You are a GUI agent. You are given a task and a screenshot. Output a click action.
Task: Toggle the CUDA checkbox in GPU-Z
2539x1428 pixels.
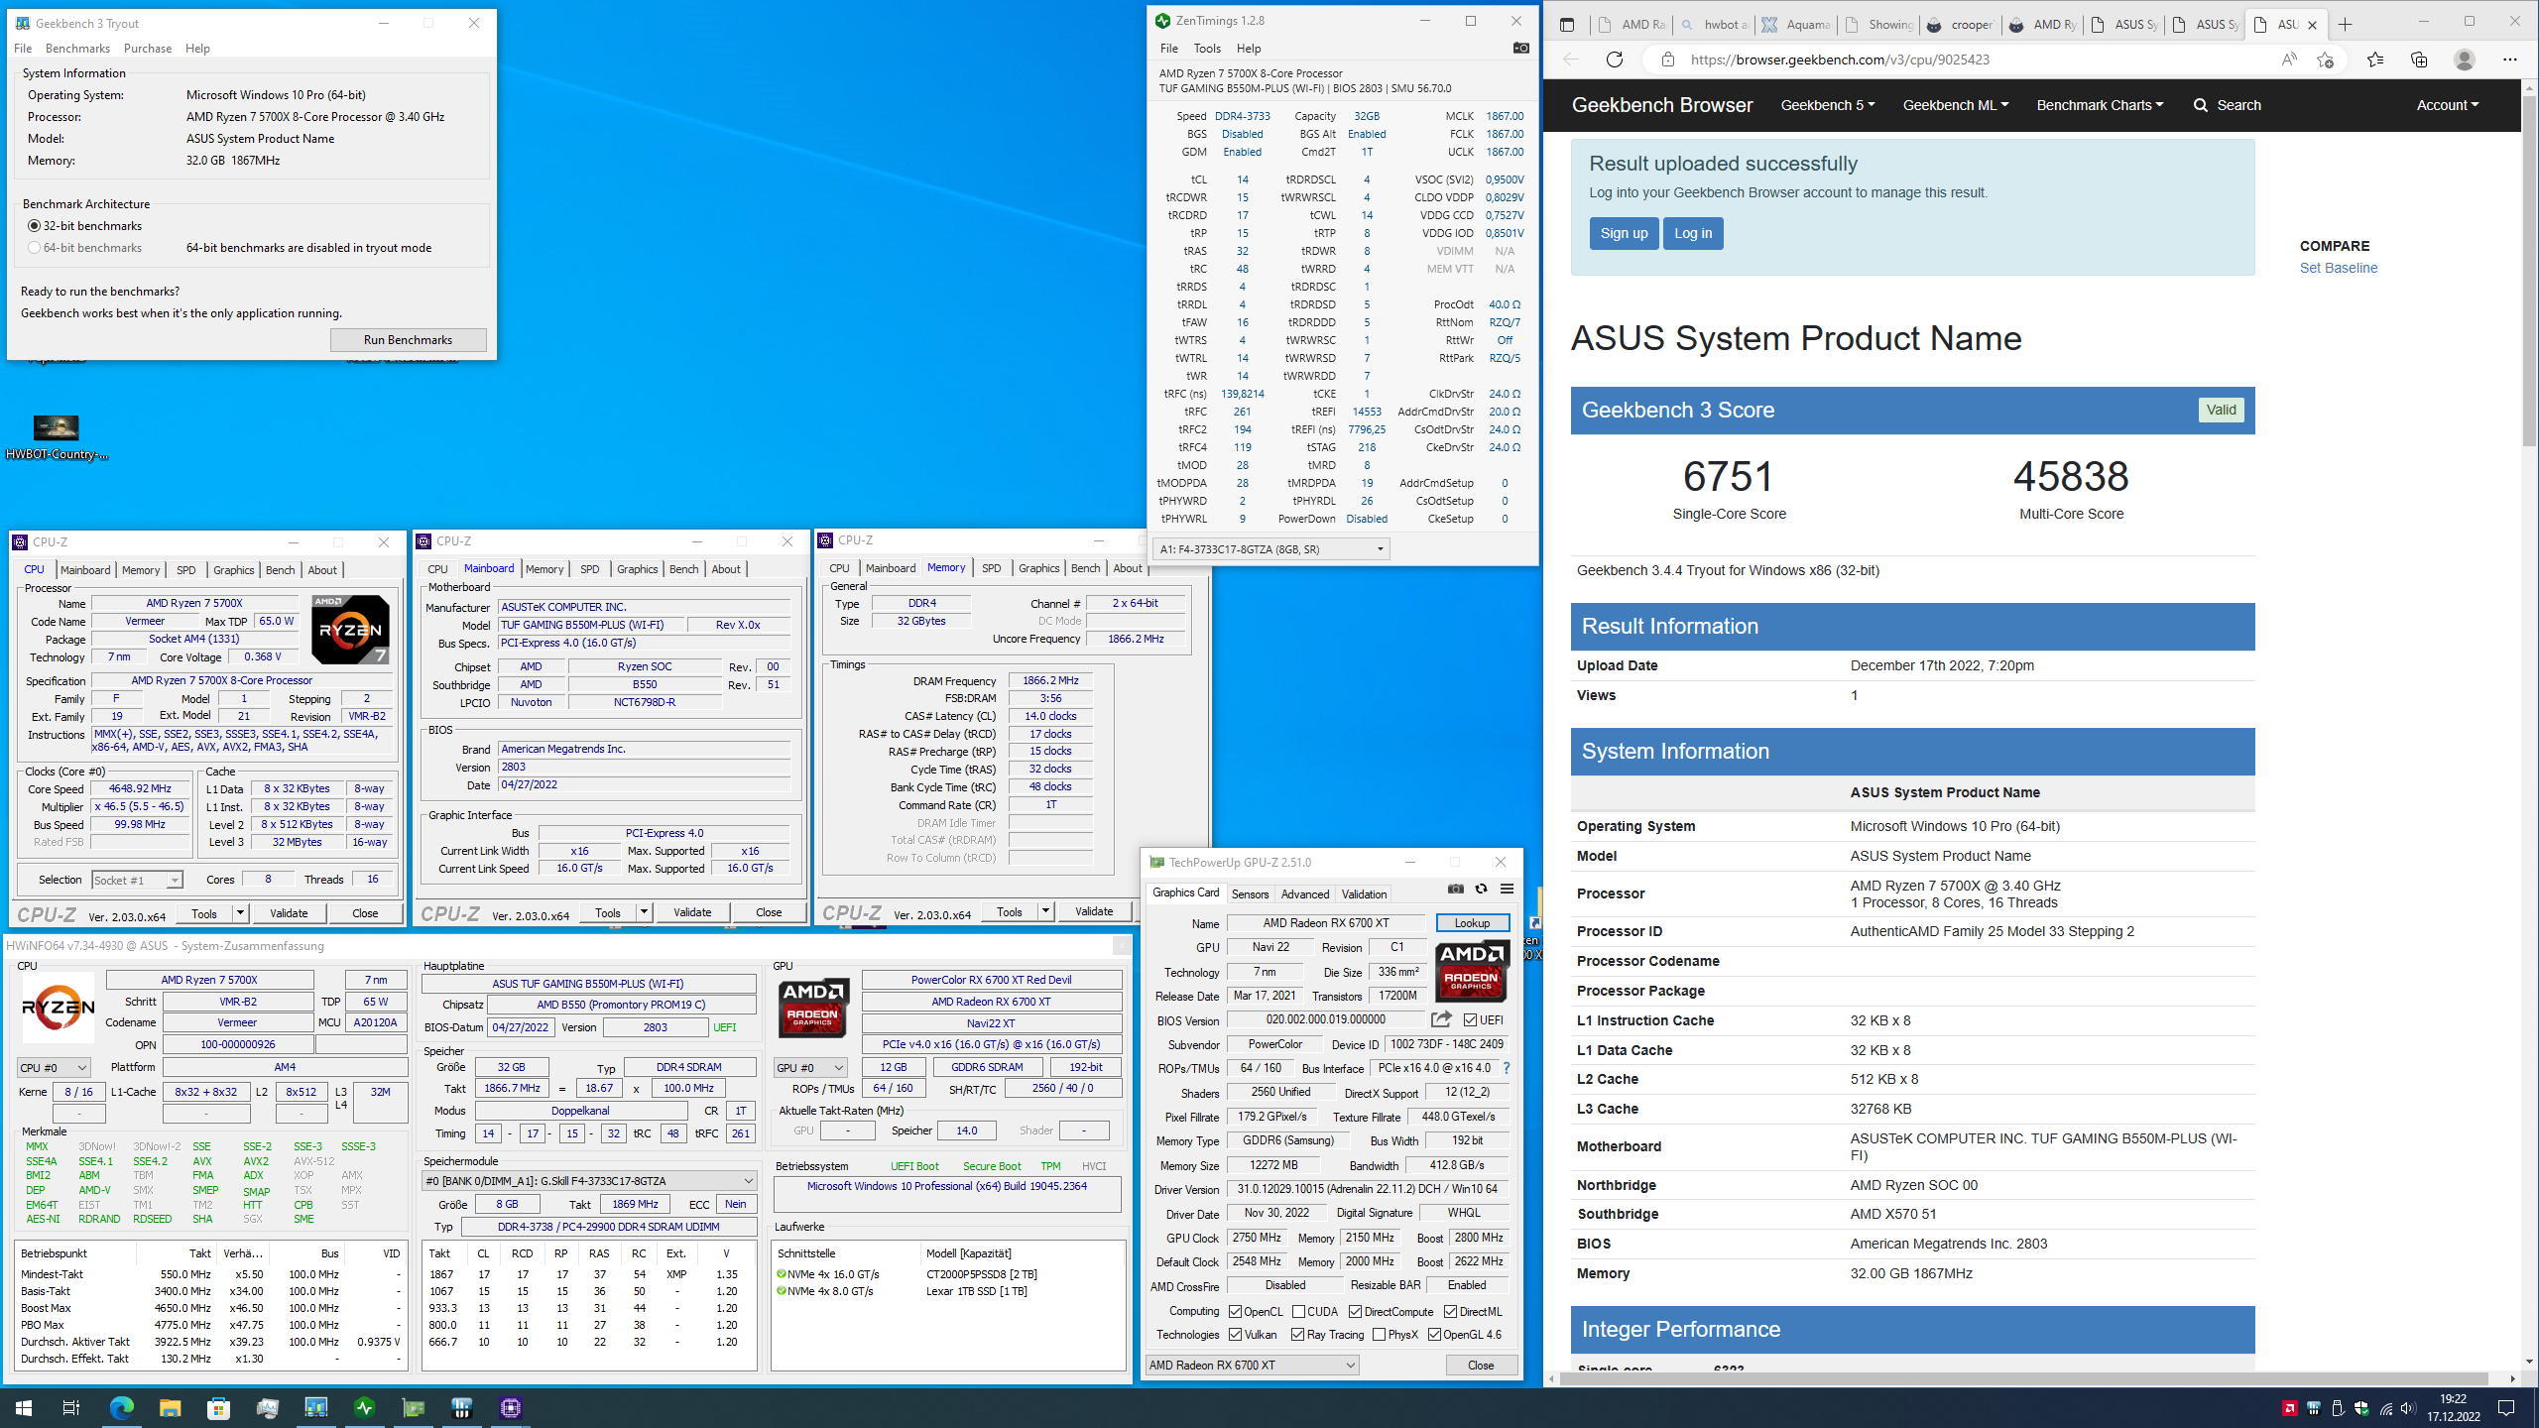[x=1298, y=1311]
